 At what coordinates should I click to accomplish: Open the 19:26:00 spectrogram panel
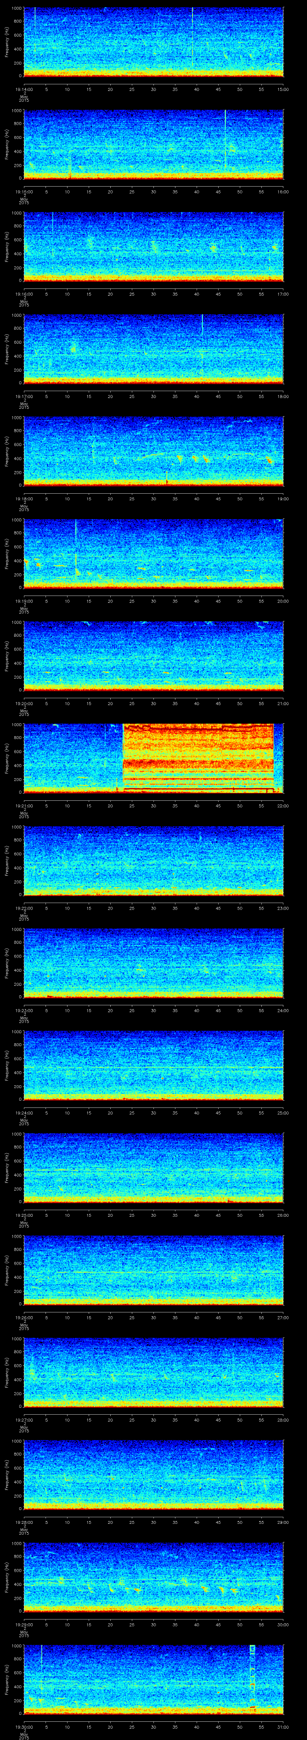[153, 1269]
